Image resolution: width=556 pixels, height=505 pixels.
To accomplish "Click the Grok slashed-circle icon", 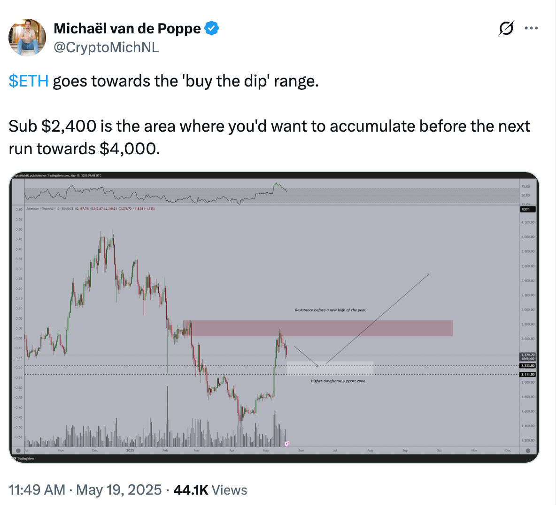I will pyautogui.click(x=506, y=28).
